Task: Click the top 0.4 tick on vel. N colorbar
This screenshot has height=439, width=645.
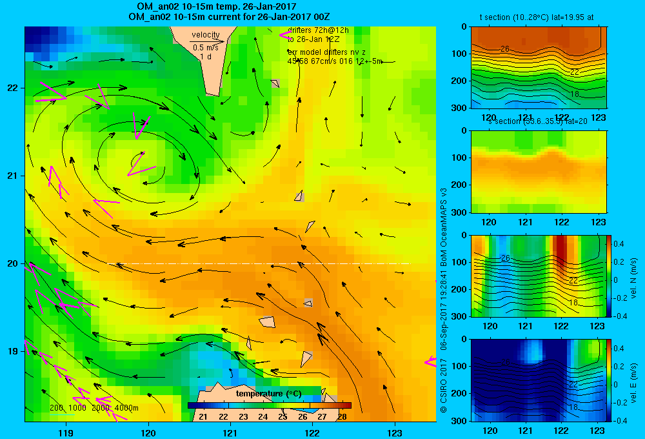Action: pyautogui.click(x=619, y=244)
